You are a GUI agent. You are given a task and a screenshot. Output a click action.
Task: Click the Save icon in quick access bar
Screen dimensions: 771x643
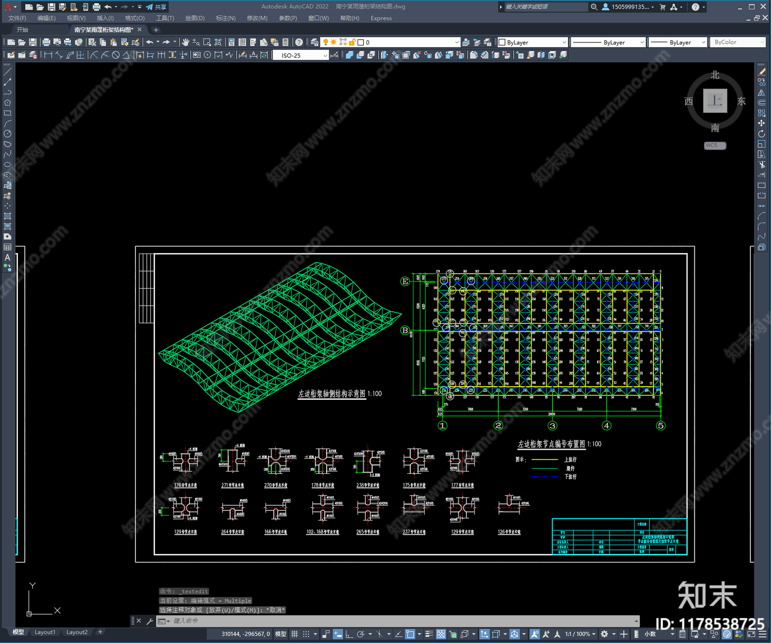pos(51,7)
